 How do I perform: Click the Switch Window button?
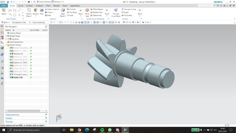[44, 2]
